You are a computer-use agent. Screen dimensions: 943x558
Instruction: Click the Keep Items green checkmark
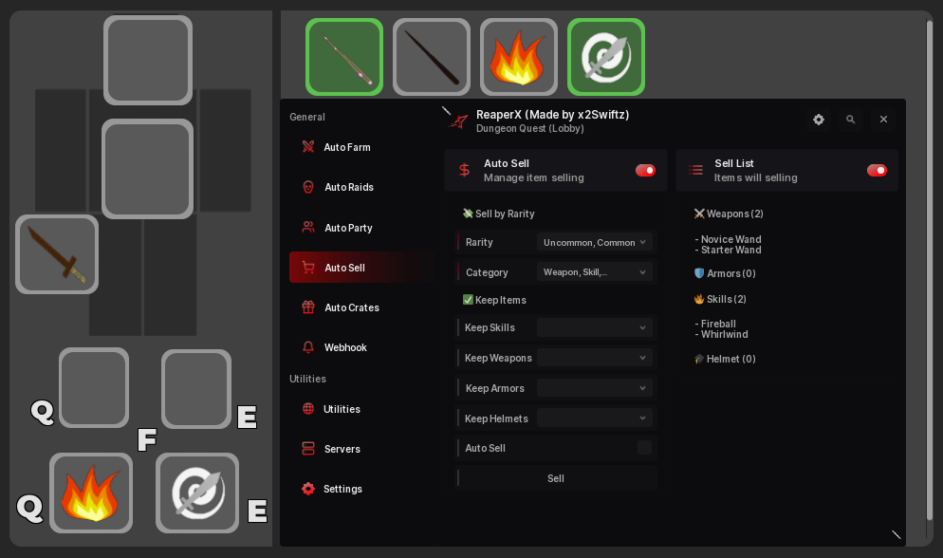[x=468, y=300]
